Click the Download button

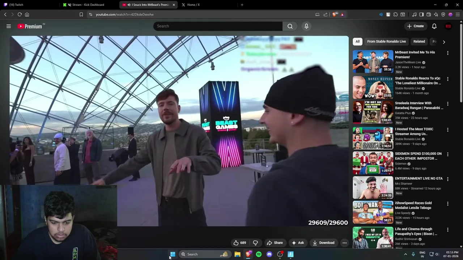[323, 243]
